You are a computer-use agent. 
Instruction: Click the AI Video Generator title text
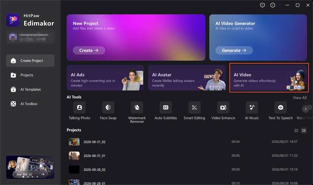[x=235, y=24]
